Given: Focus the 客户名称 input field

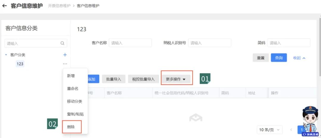Looking at the screenshot, I should [130, 43].
